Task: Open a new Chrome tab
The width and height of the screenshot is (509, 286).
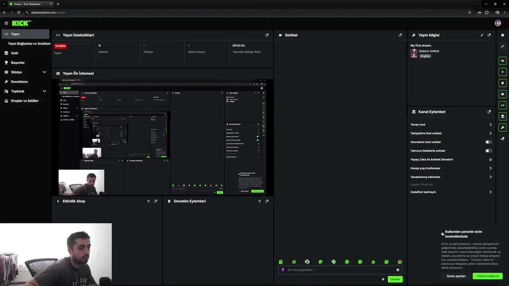Action: [58, 4]
